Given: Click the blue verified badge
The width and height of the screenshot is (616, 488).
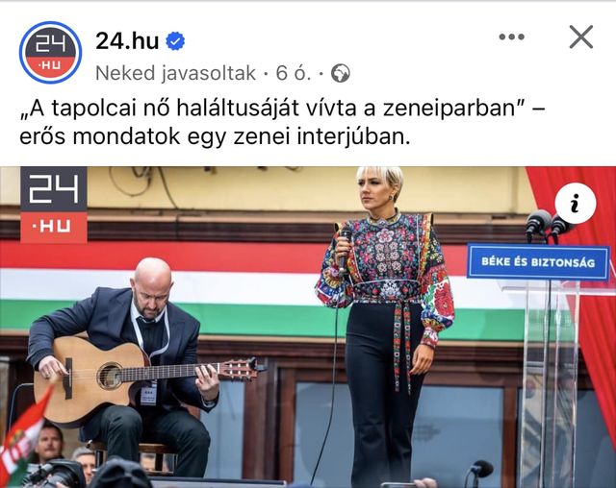Looking at the screenshot, I should pos(175,41).
